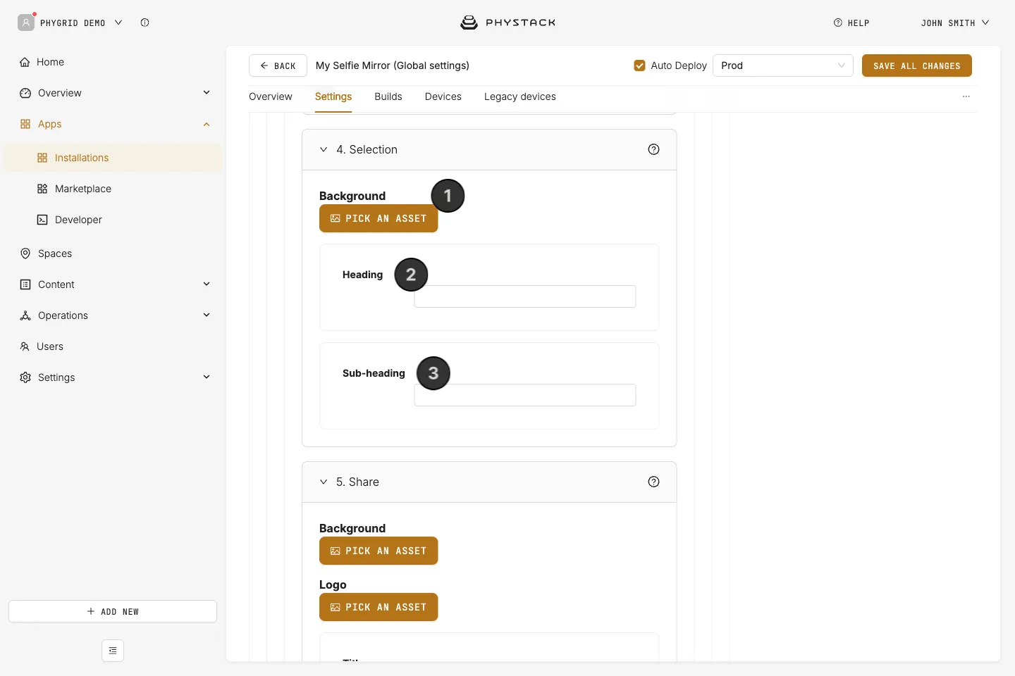
Task: Click the Home icon in sidebar
Action: coord(25,62)
